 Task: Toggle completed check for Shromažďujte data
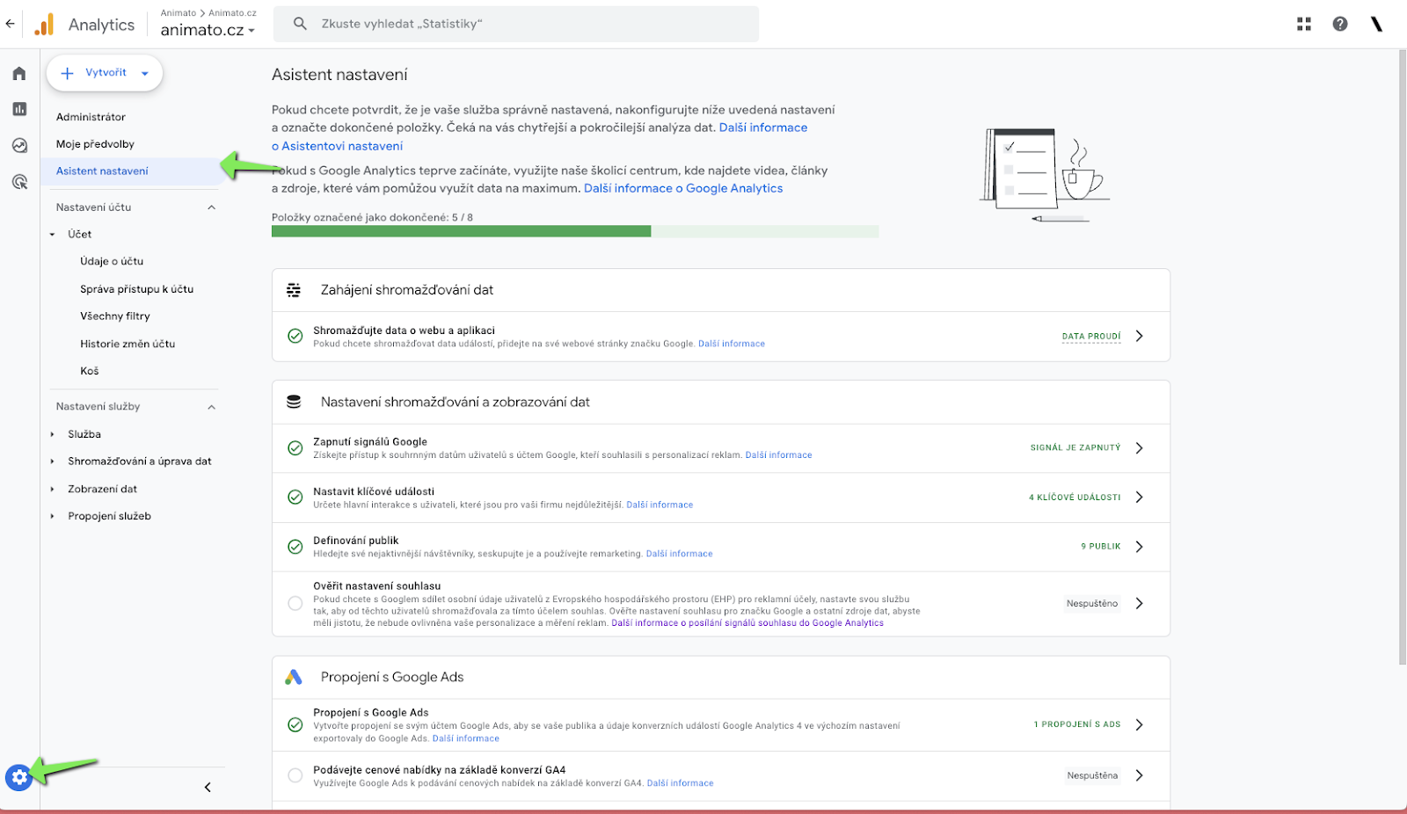tap(295, 336)
